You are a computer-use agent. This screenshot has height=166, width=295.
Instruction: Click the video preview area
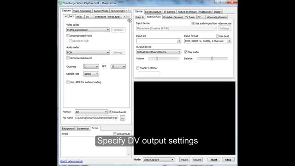(184, 118)
